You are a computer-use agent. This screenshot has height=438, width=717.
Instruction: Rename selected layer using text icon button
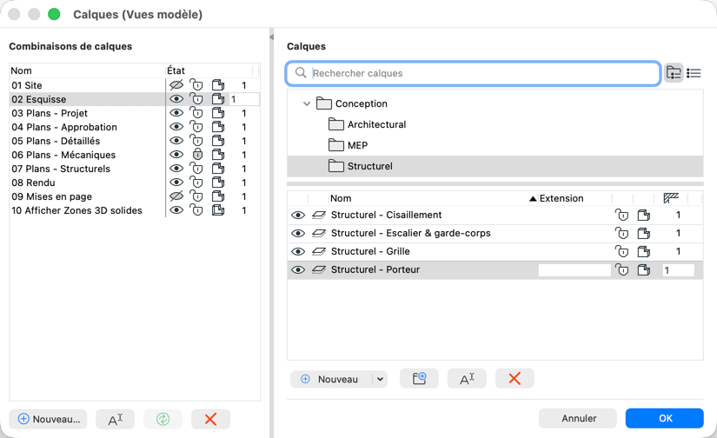click(467, 379)
